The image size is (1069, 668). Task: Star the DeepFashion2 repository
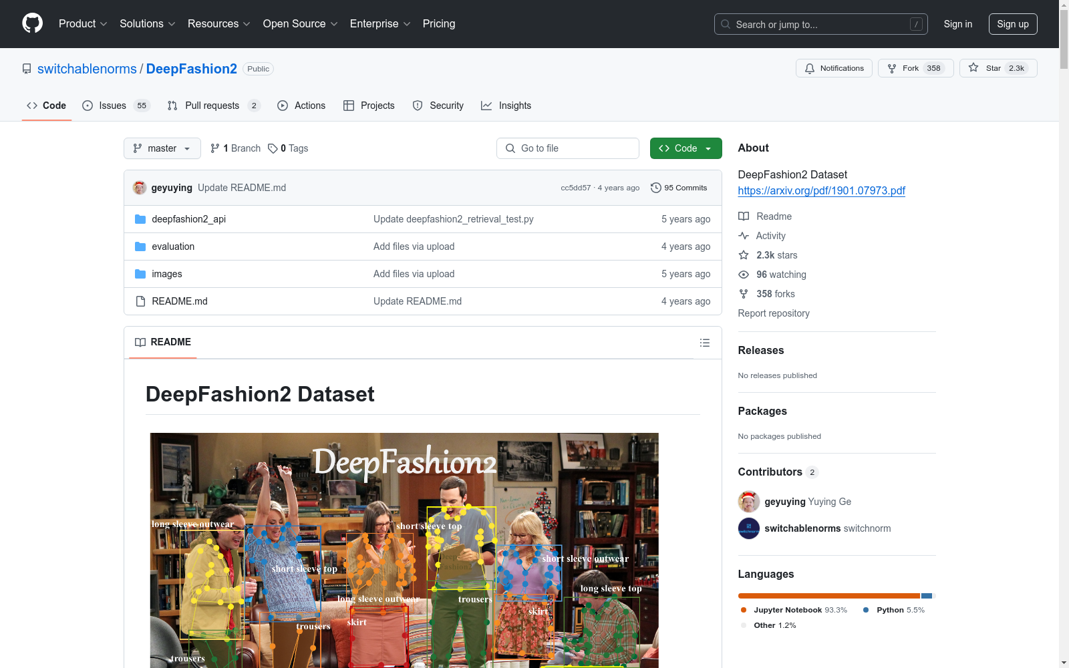(x=998, y=68)
